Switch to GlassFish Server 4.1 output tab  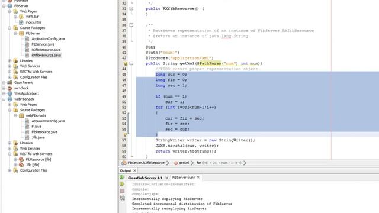pyautogui.click(x=145, y=178)
